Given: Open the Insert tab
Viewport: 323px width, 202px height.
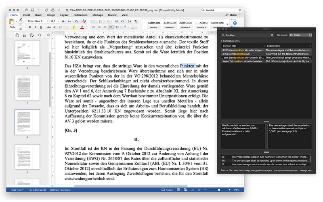Looking at the screenshot, I should (26, 15).
